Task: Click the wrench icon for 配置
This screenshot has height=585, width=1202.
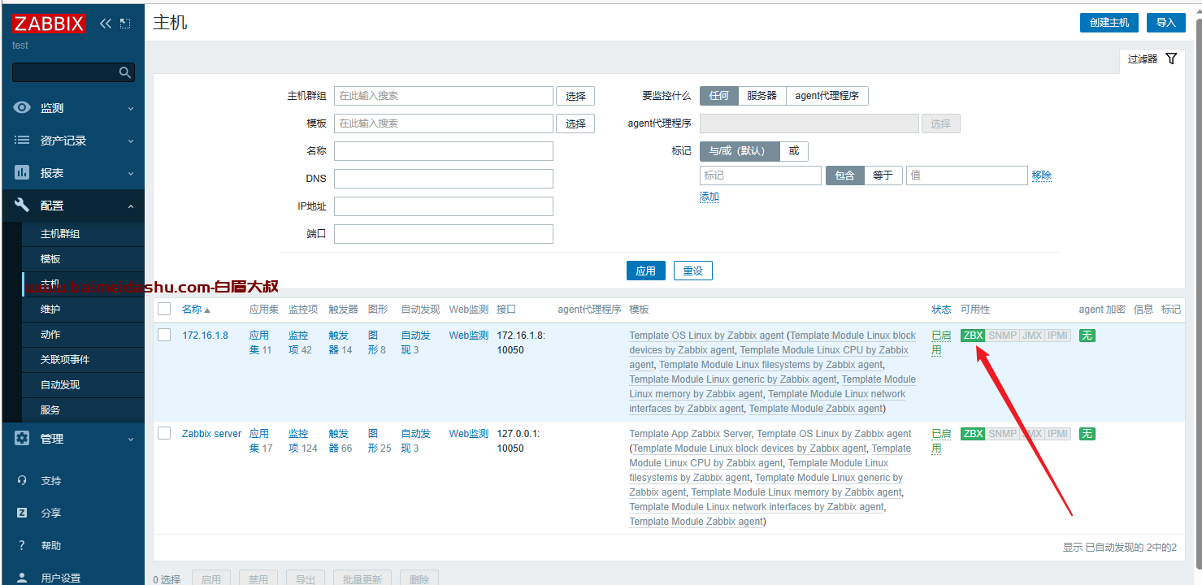Action: click(22, 206)
